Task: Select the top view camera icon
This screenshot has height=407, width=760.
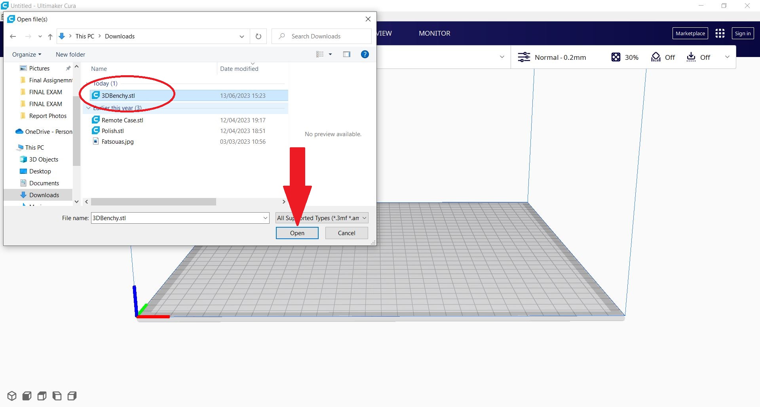Action: coord(42,396)
